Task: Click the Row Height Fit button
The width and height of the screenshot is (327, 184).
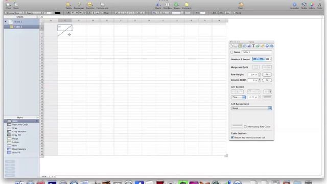Action: point(267,75)
